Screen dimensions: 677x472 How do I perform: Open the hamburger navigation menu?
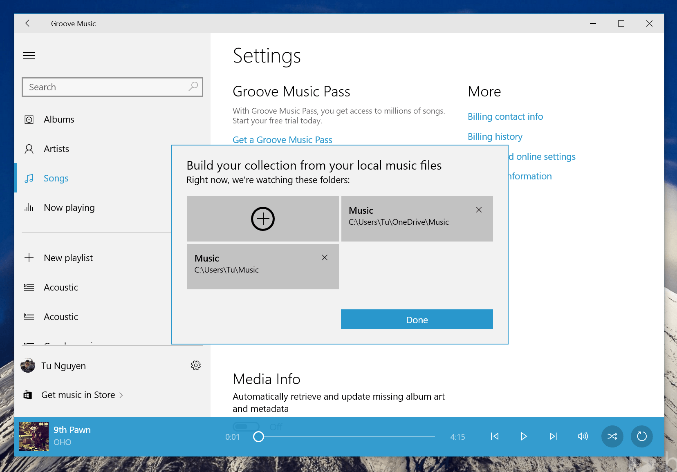coord(29,56)
